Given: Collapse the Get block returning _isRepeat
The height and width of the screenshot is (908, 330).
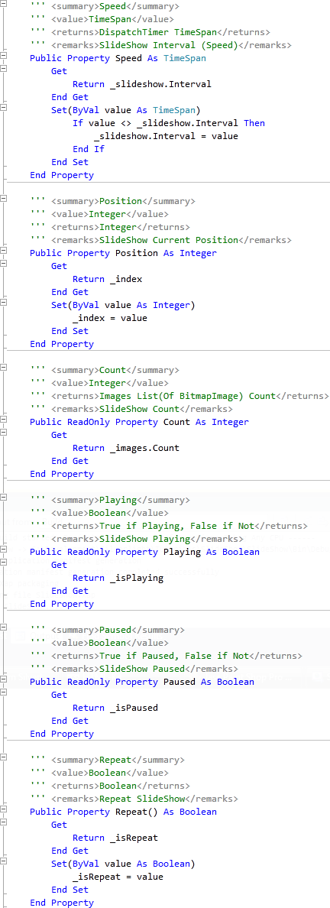Looking at the screenshot, I should (x=3, y=821).
